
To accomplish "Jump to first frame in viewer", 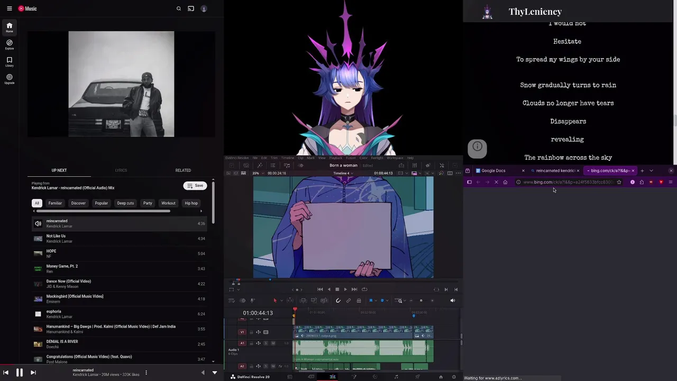I will coord(320,289).
